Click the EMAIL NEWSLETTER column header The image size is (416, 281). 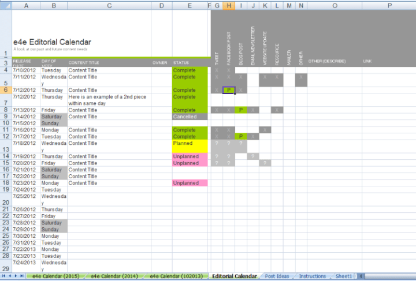(x=253, y=46)
